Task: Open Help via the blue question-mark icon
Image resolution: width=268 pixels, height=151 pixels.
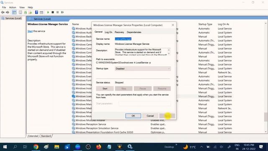Action: [x=36, y=12]
